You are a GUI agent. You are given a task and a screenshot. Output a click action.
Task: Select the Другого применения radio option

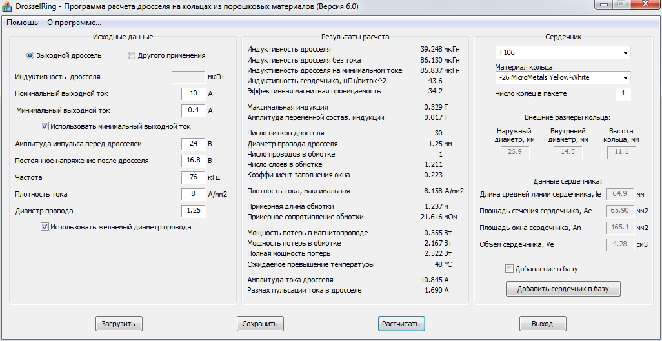click(x=131, y=55)
